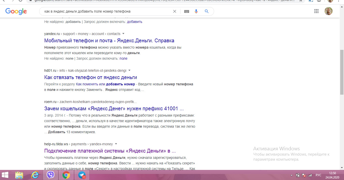The width and height of the screenshot is (344, 180).
Task: Open 'Зачем кошелькам Яндекс.Денег нужен префикс' result
Action: 114,109
